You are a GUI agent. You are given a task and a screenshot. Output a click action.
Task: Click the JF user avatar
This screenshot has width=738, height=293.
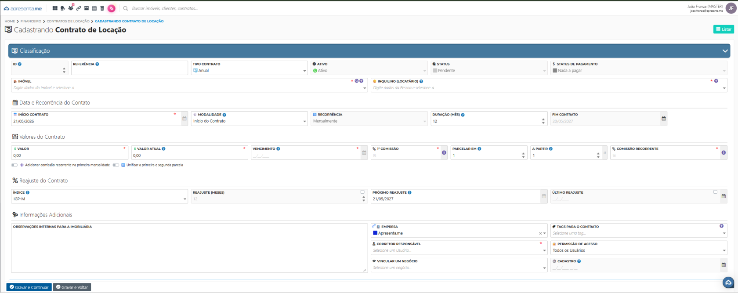(731, 8)
